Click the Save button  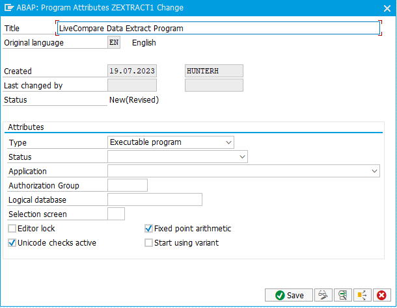[289, 295]
